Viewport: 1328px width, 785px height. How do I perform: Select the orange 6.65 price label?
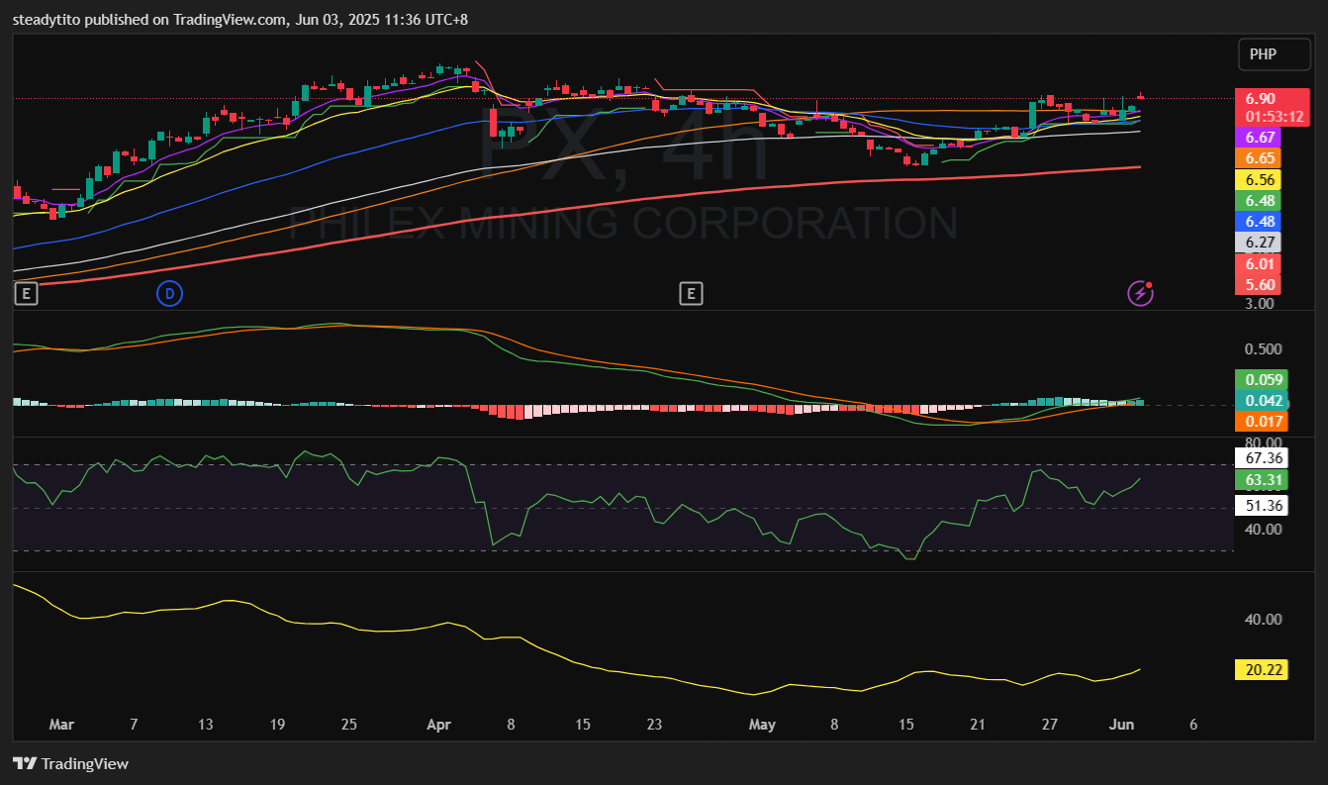[1260, 158]
